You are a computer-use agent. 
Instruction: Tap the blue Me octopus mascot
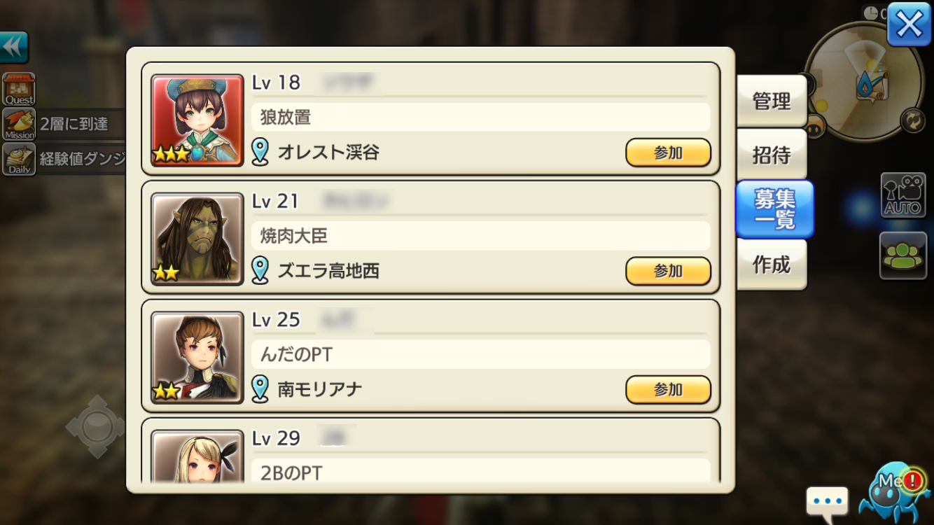[x=891, y=491]
